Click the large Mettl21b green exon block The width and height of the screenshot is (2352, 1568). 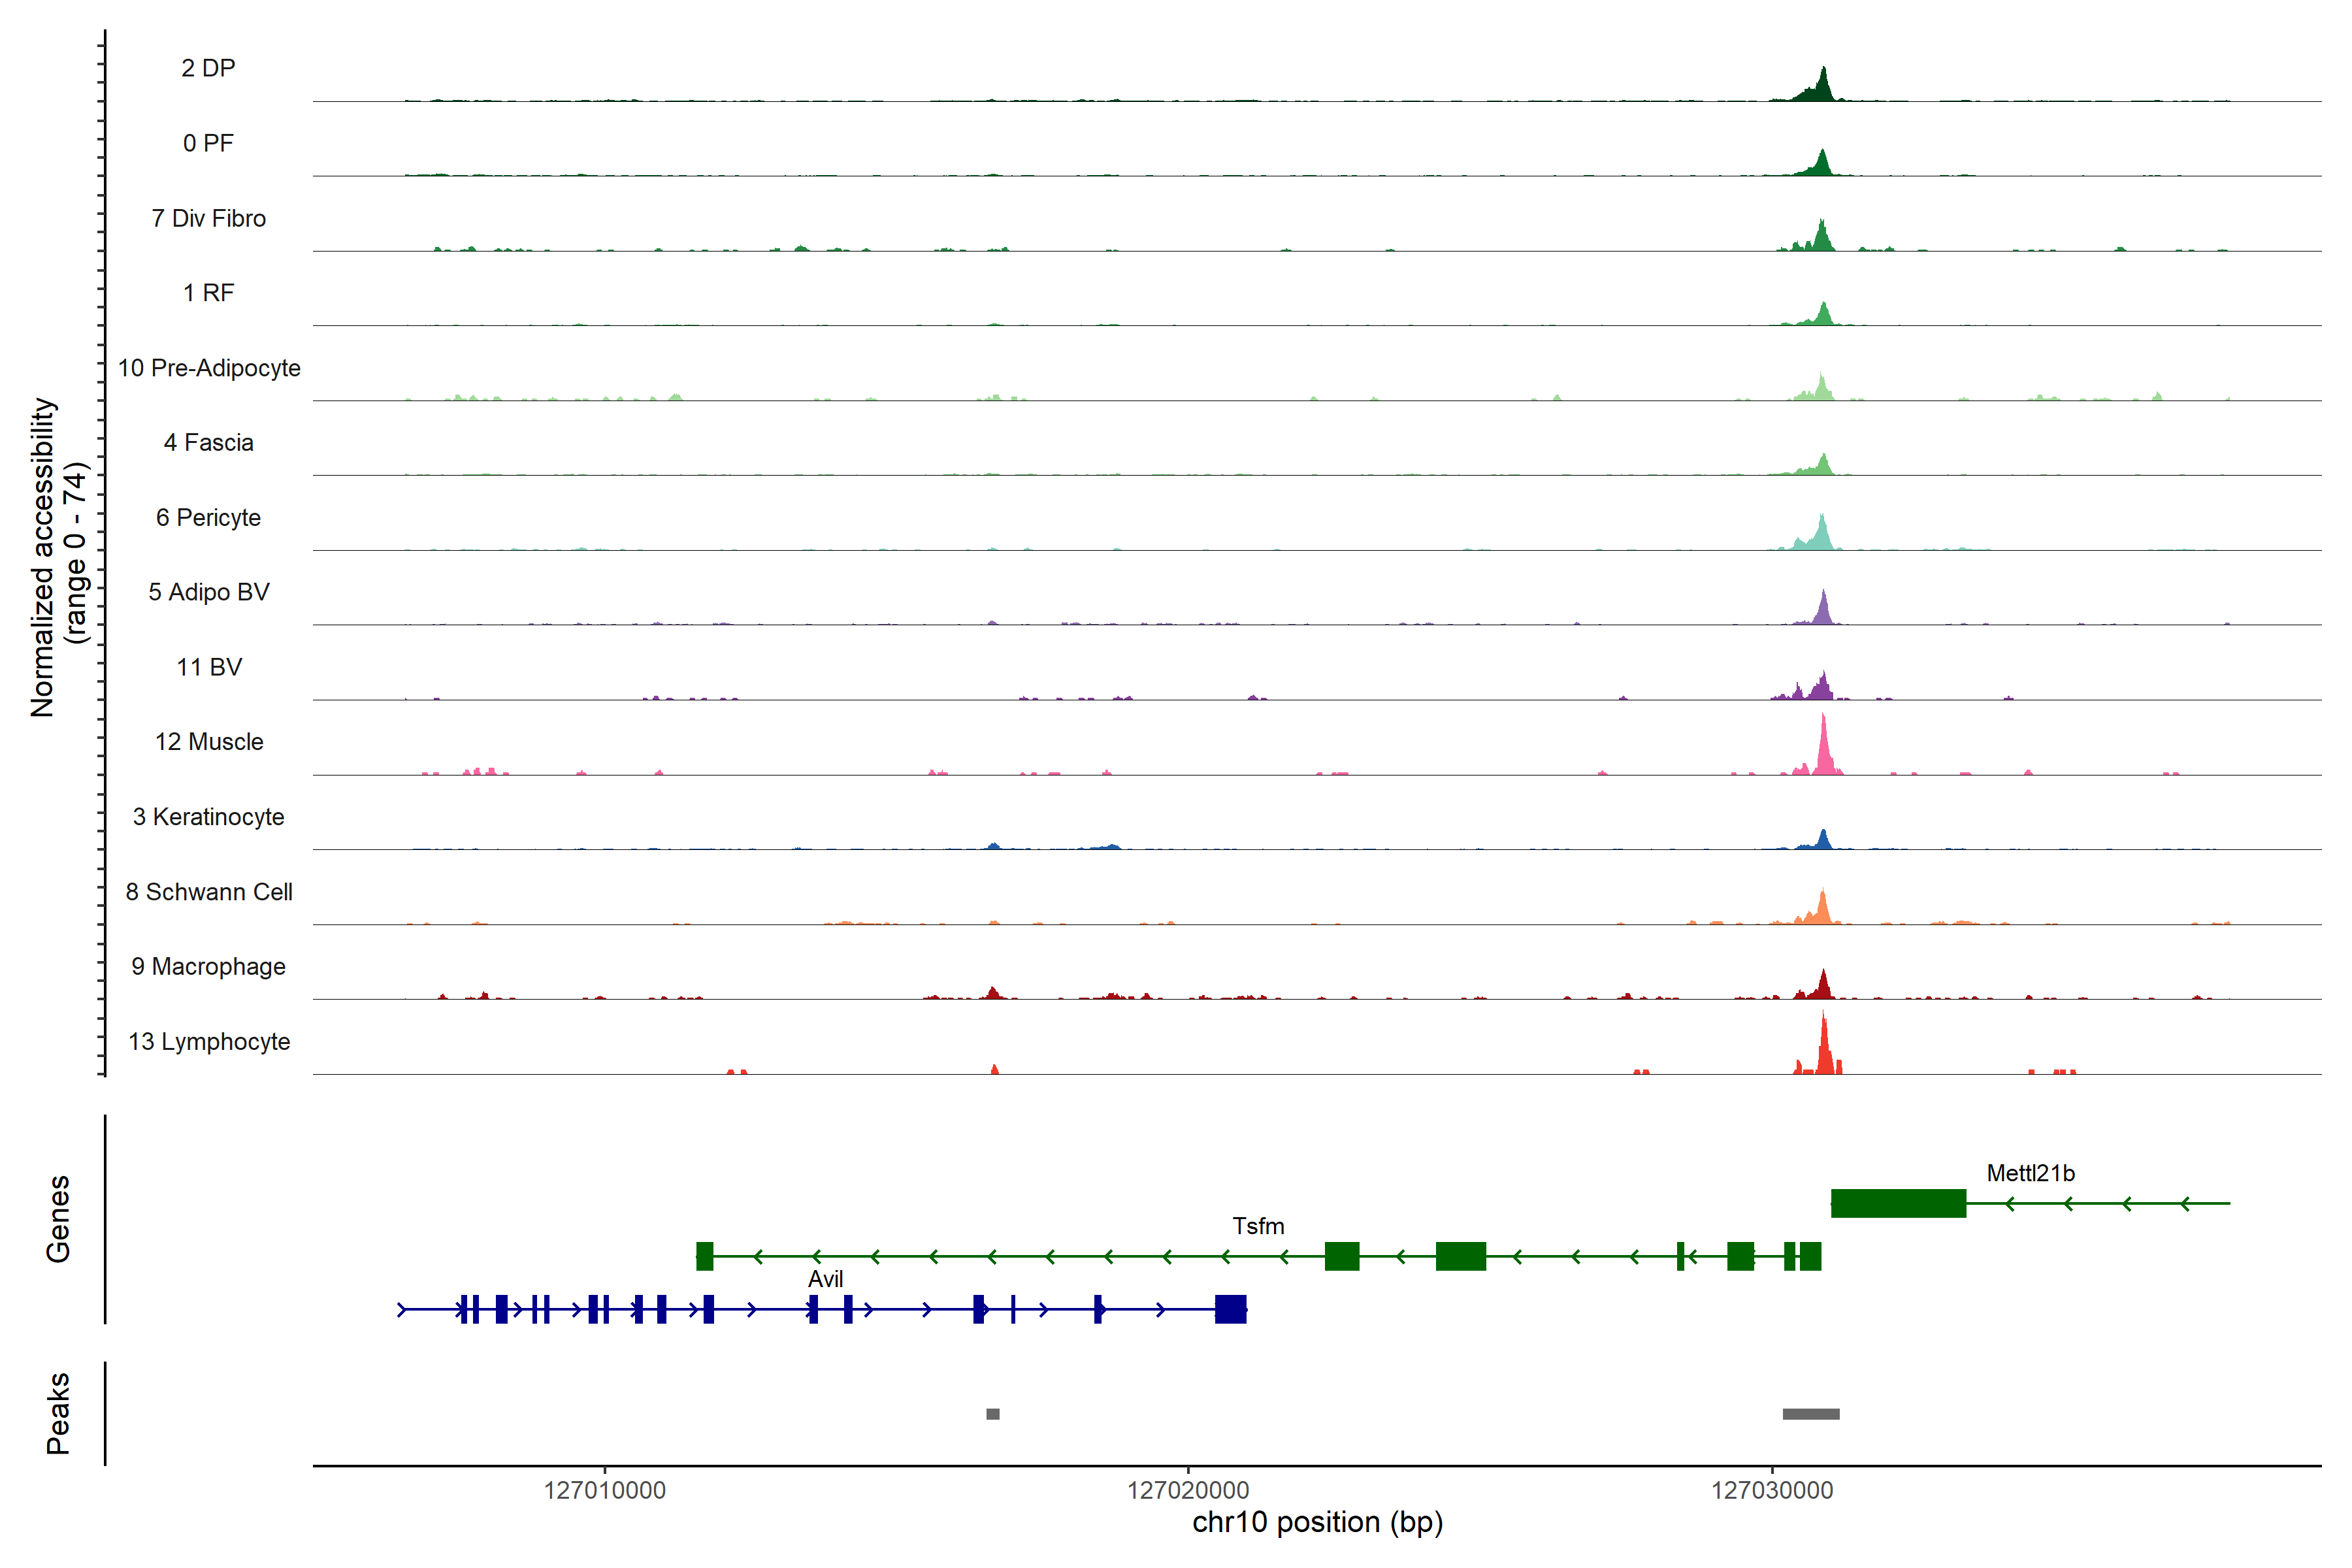coord(1898,1203)
